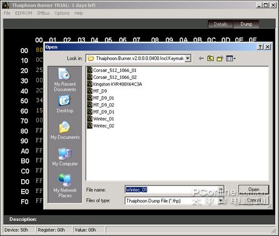Screen dimensions: 279x236
Task: Open My Documents location
Action: point(65,130)
